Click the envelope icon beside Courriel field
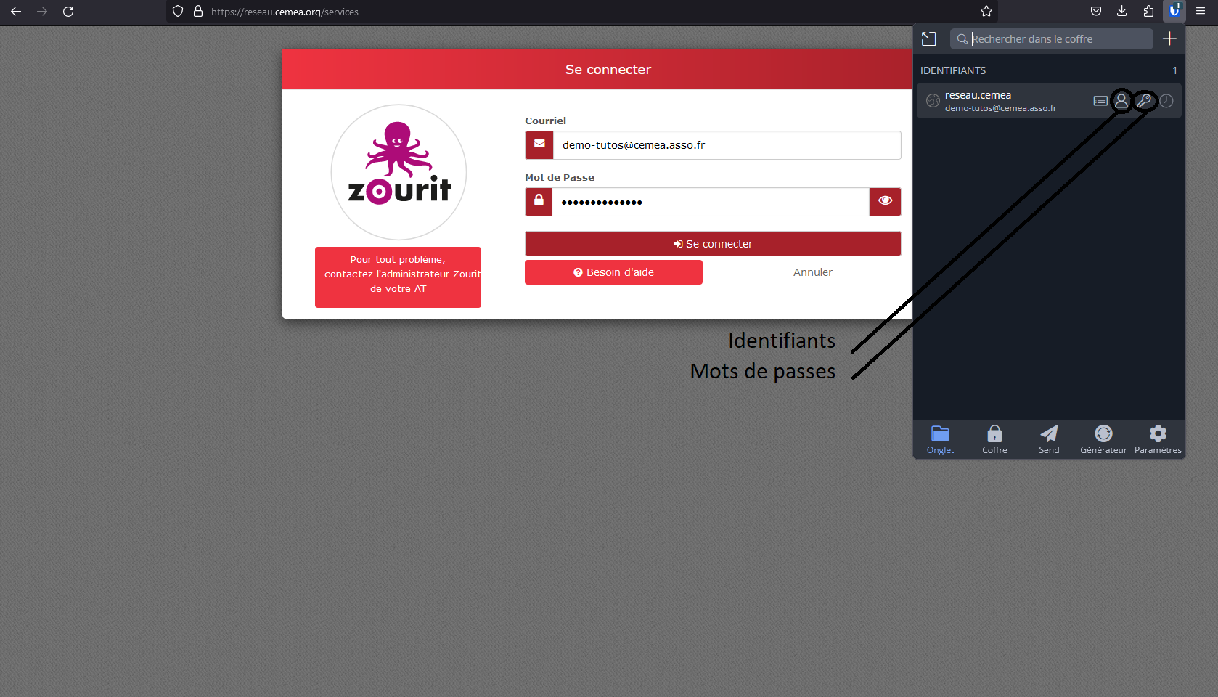The width and height of the screenshot is (1218, 697). (x=539, y=145)
